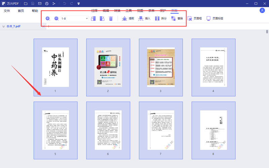Open the 文件 menu
The image size is (269, 168).
pos(7,11)
